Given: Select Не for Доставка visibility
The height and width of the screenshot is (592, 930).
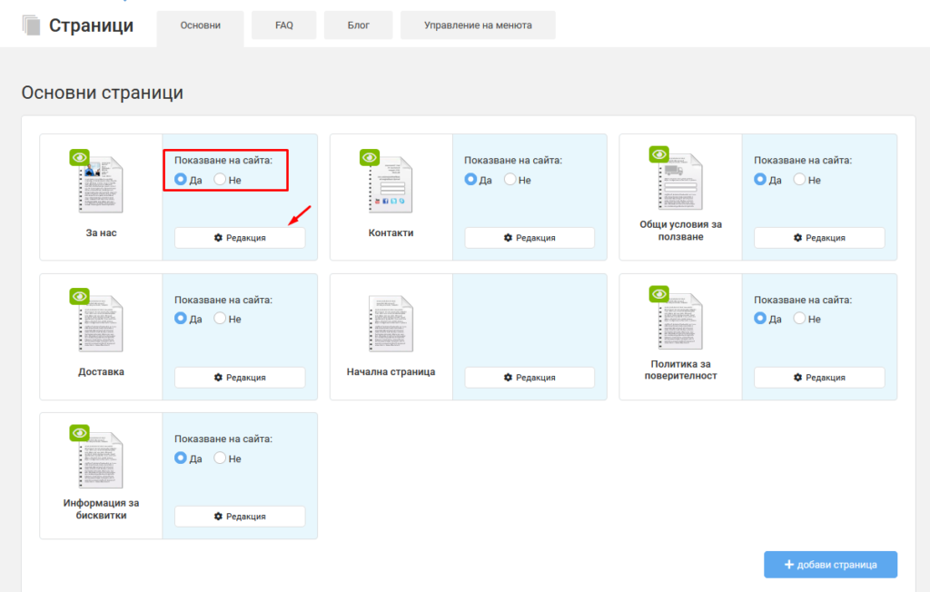Looking at the screenshot, I should click(220, 319).
